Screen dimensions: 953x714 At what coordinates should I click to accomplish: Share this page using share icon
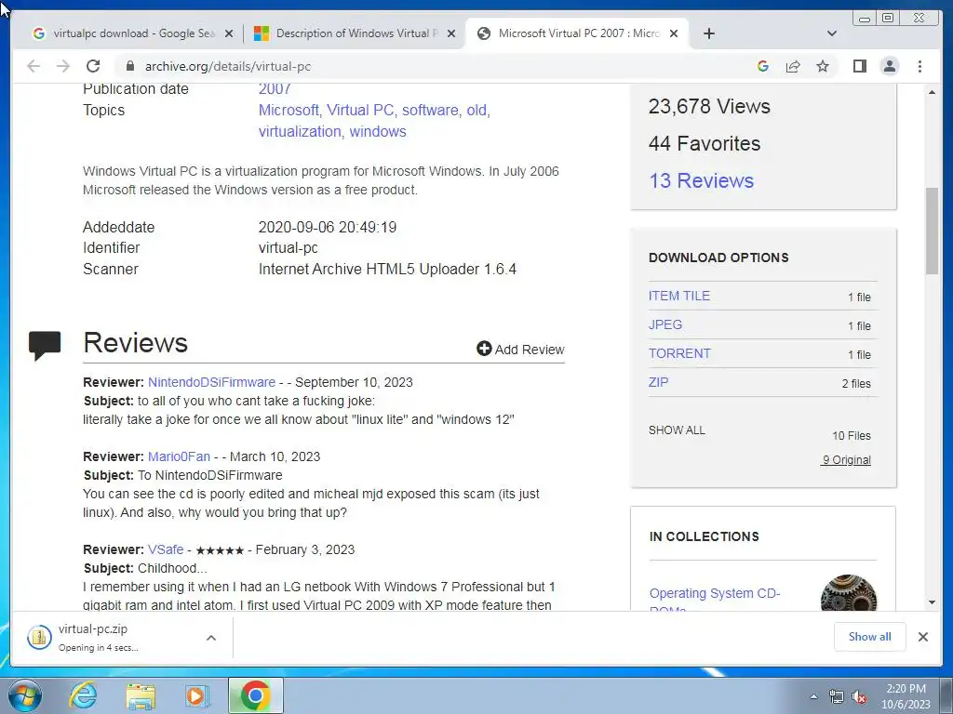(x=793, y=66)
